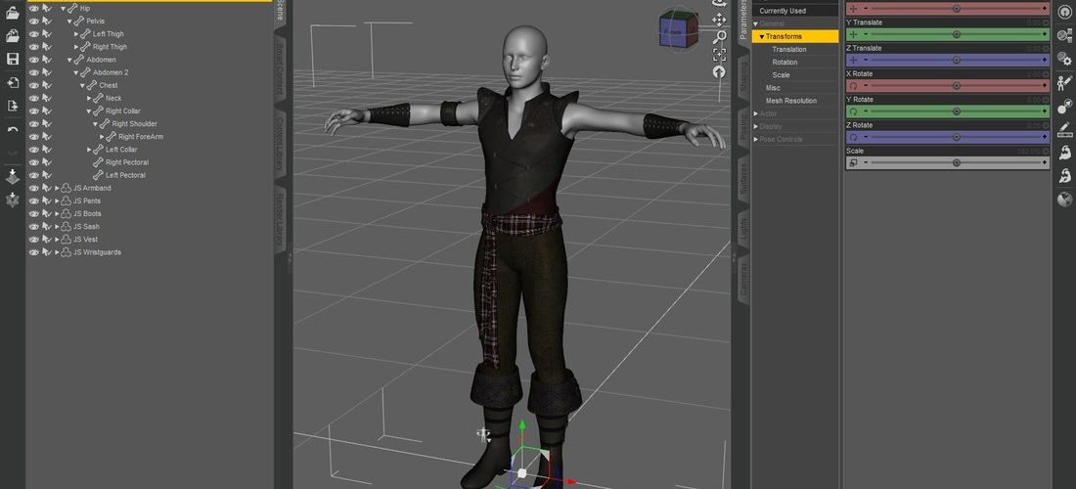Switch to the Content Library tab

(x=280, y=140)
